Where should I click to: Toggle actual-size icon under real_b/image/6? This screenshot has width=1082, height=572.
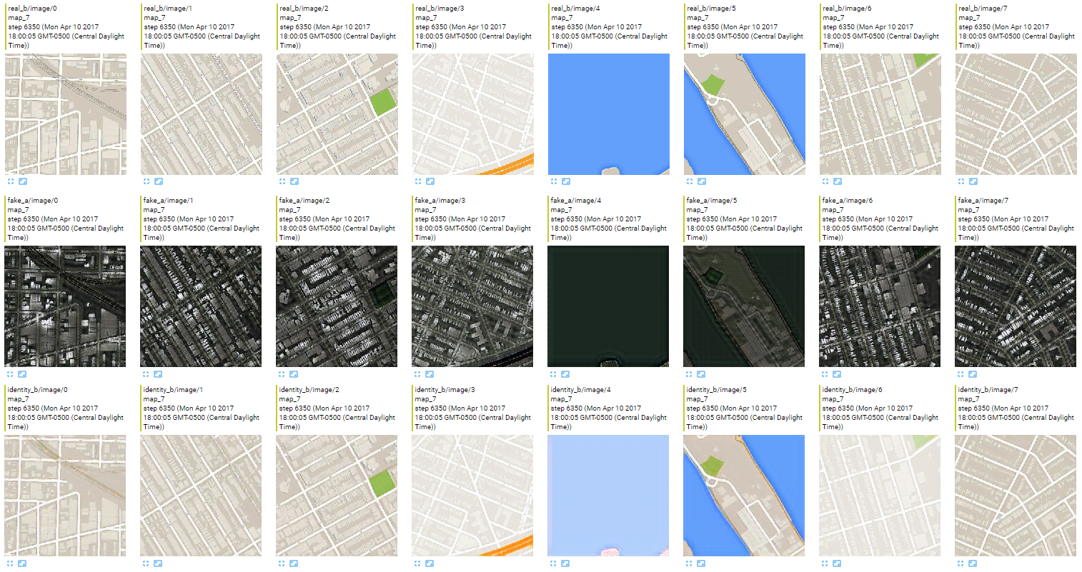click(838, 181)
